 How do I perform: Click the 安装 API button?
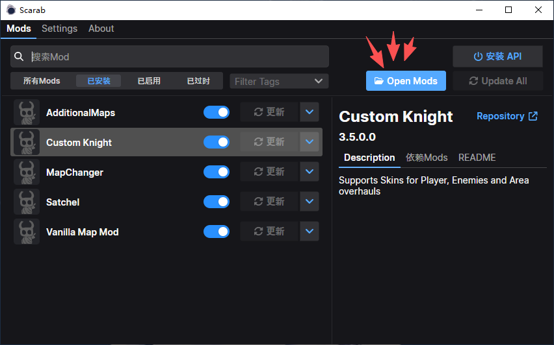tap(497, 56)
